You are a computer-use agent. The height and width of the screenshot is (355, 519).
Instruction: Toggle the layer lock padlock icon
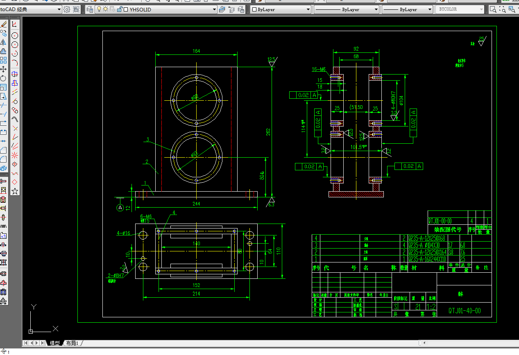coord(120,9)
